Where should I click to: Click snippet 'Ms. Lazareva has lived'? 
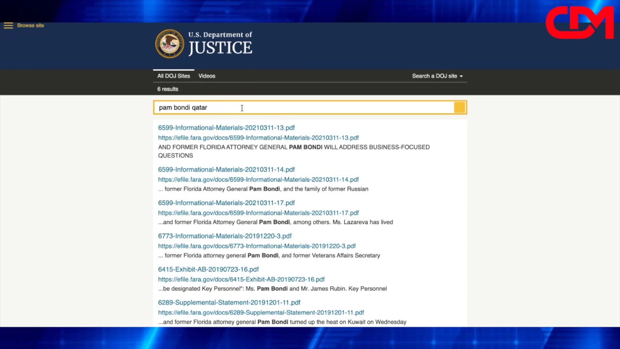(x=275, y=222)
